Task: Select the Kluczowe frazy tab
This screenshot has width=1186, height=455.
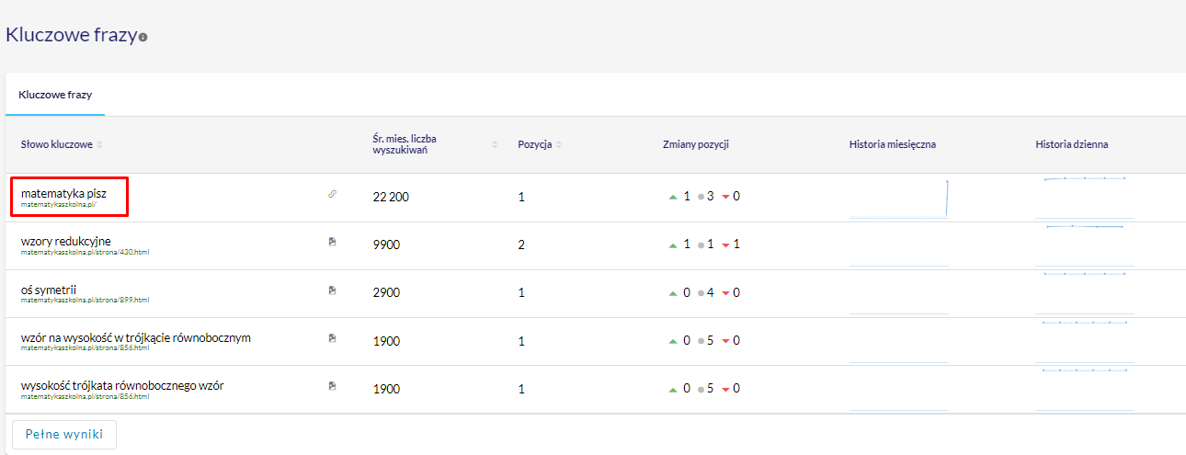Action: pos(55,95)
